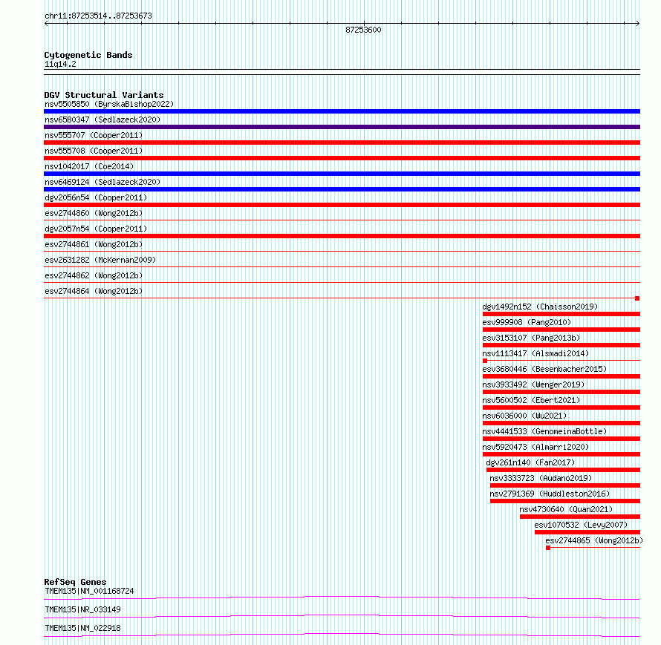Select the RefSeq Genes track title

coord(75,582)
